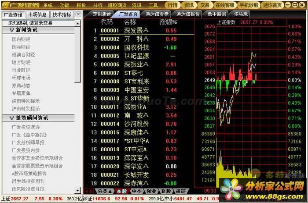Select stock row 中国宝安
308x203 pixels.
139,90
